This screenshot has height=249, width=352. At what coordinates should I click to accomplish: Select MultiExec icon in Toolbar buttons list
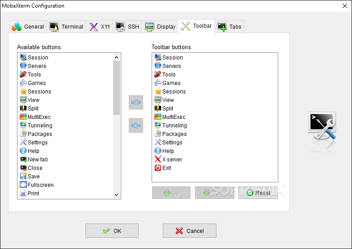pyautogui.click(x=158, y=117)
